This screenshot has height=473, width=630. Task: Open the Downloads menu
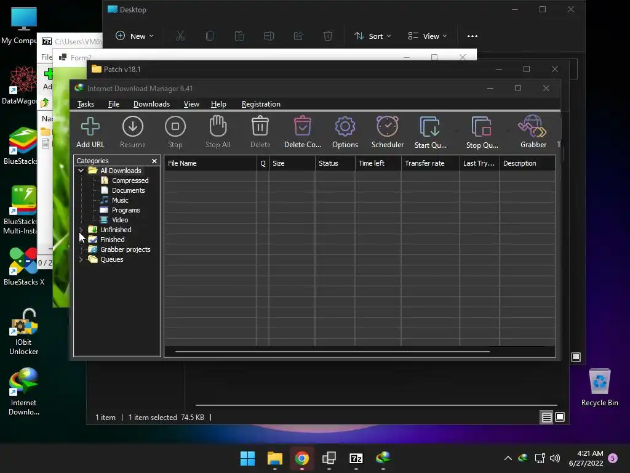click(x=151, y=104)
